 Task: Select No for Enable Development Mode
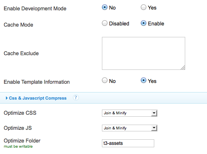point(105,7)
